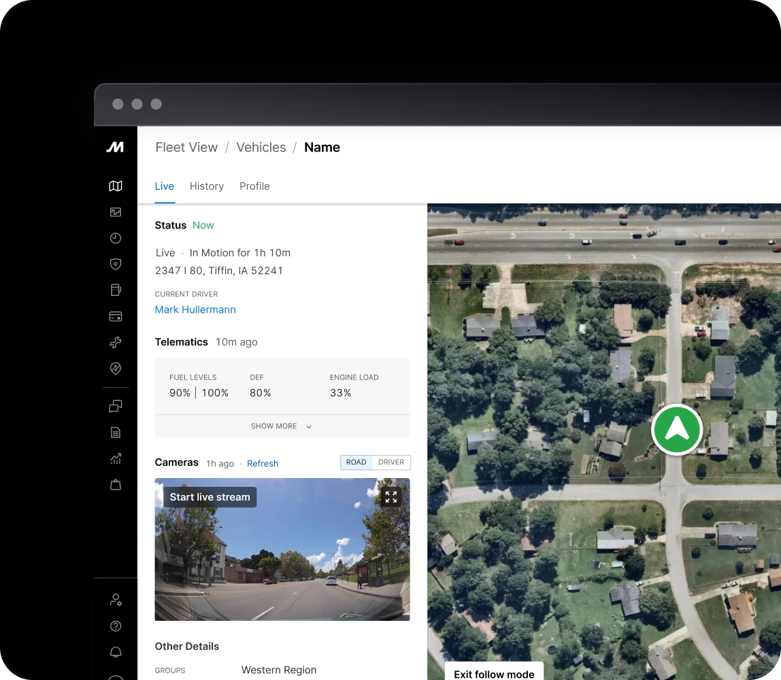Select the wrench maintenance icon

116,343
